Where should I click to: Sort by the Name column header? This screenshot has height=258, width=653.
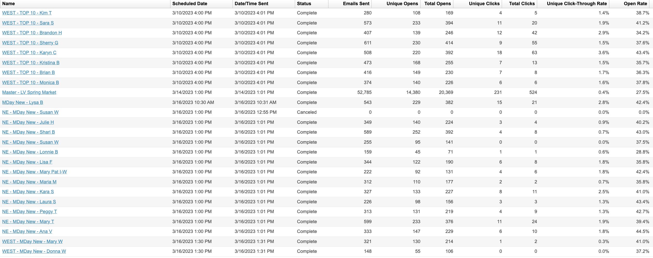coord(9,4)
